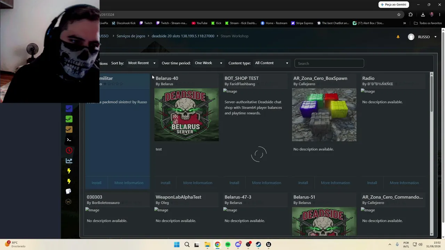Image resolution: width=445 pixels, height=250 pixels.
Task: Focus the workshop Search field
Action: 329,64
